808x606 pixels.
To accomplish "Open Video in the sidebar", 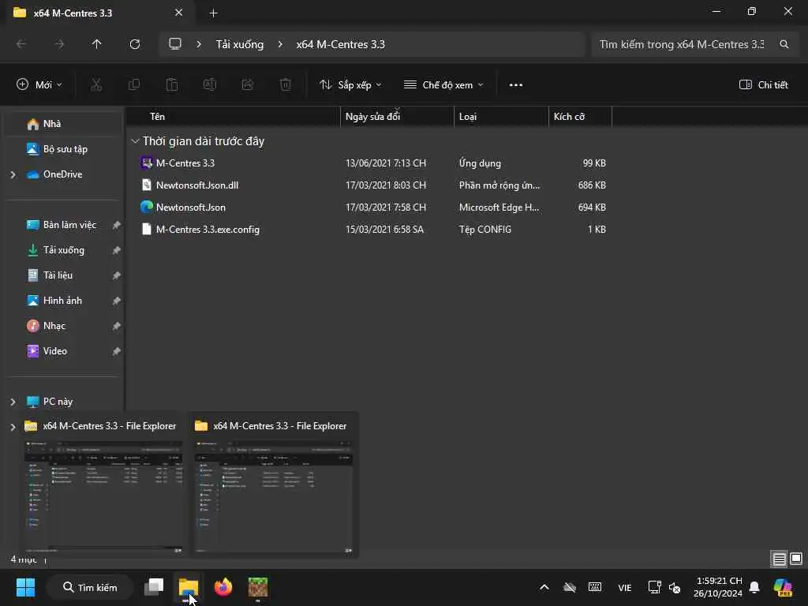I will [x=64, y=351].
